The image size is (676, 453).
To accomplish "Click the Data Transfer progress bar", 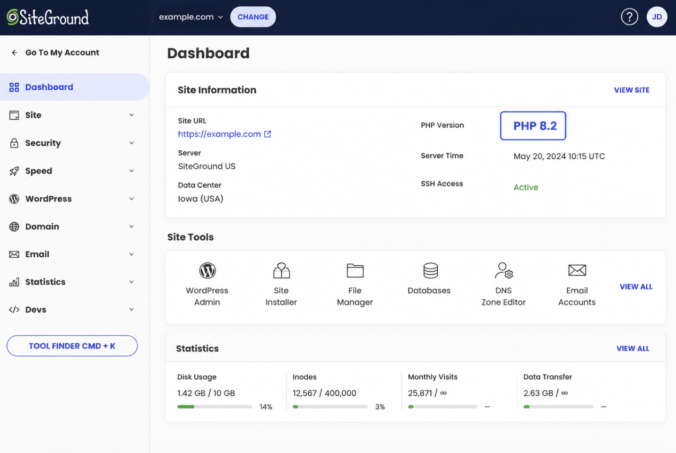I will point(558,407).
